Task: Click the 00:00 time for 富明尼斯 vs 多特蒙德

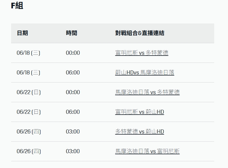Action: 73,53
